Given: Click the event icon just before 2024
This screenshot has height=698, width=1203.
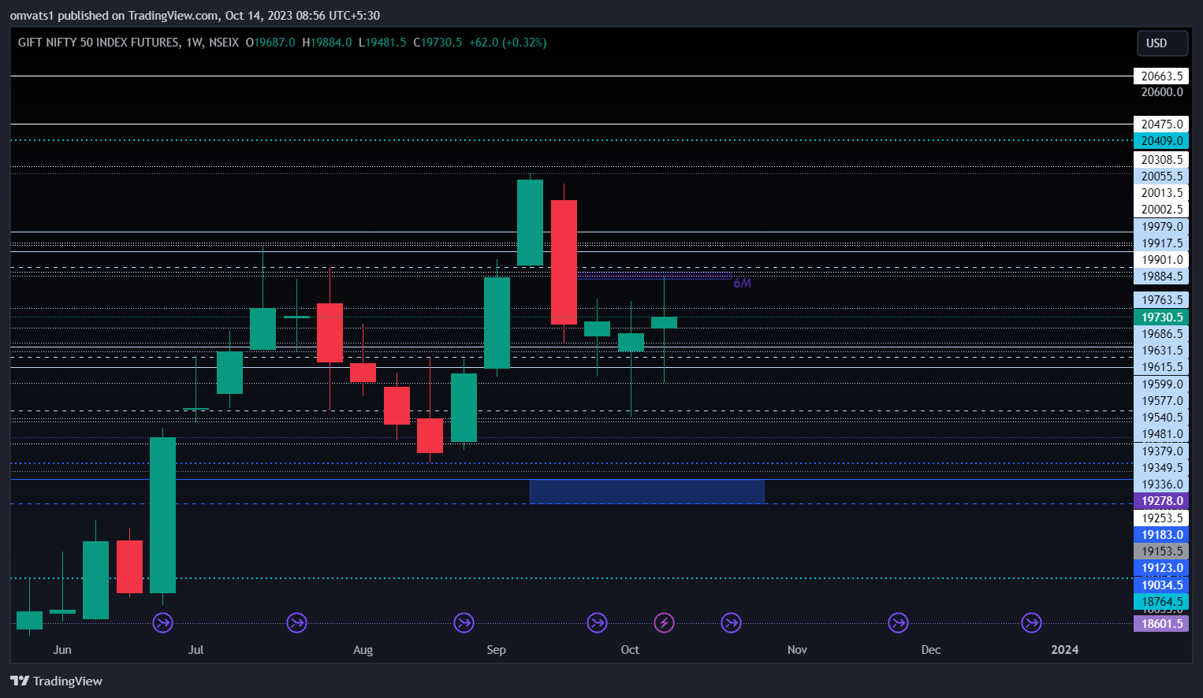Looking at the screenshot, I should (x=1032, y=623).
